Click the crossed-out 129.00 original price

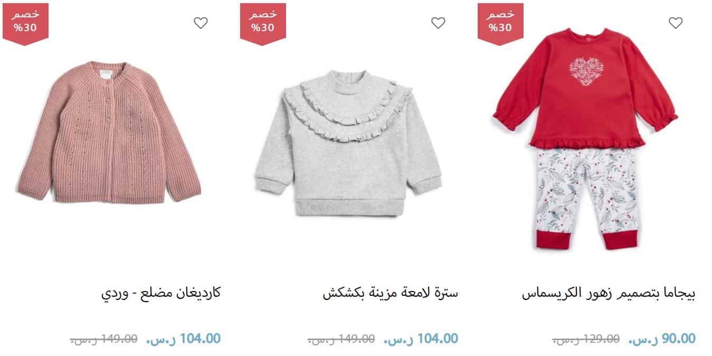586,339
